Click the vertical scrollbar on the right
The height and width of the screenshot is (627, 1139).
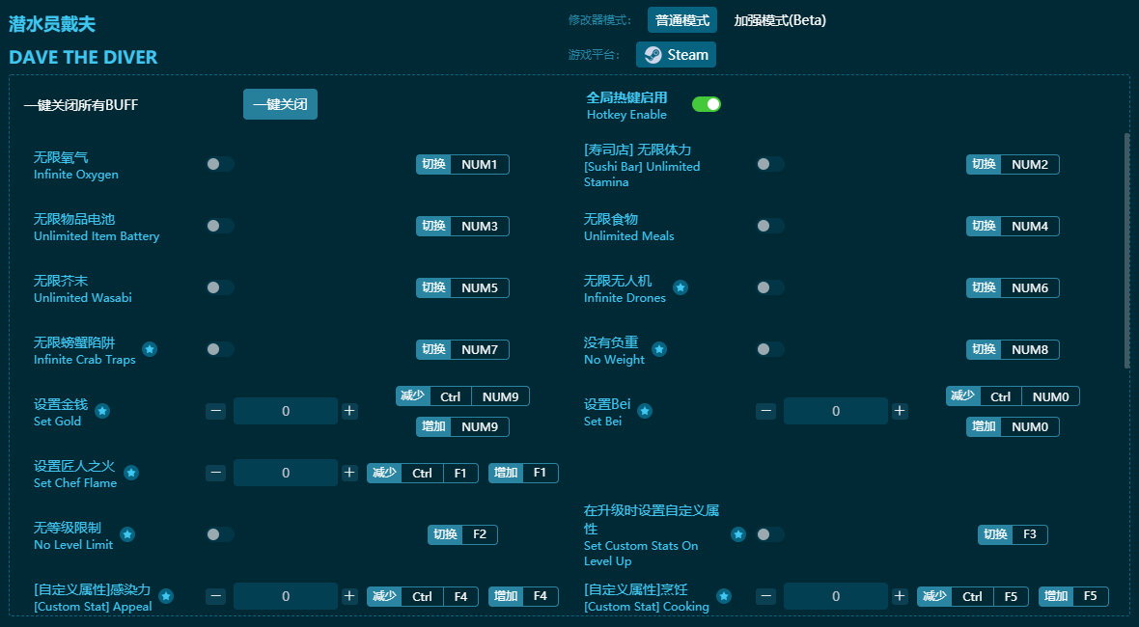point(1125,251)
